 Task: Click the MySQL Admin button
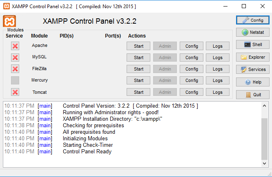pyautogui.click(x=165, y=58)
